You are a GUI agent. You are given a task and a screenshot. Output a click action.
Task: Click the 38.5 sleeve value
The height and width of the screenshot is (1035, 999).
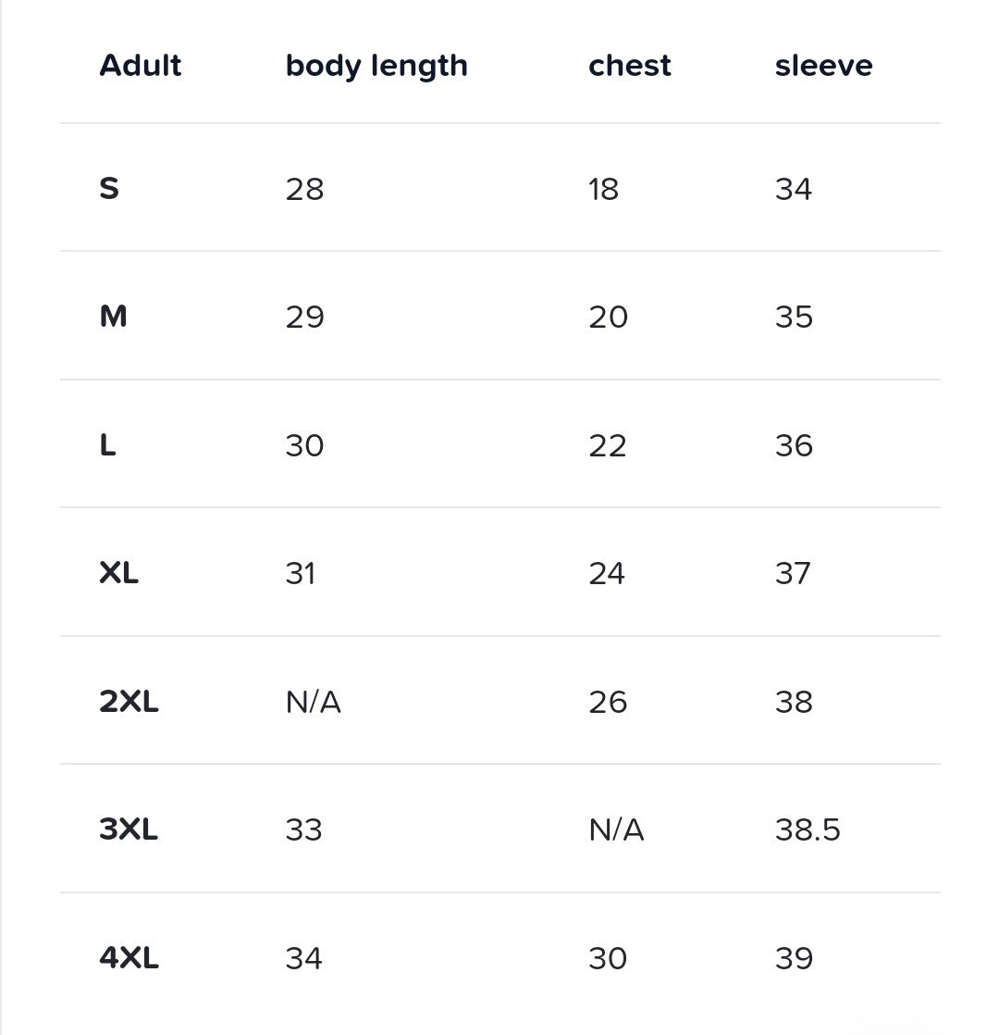(x=808, y=829)
